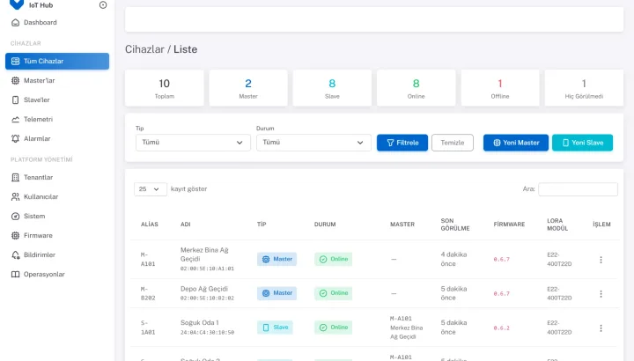Click the Alarmlar bell icon
634x361 pixels.
15,138
